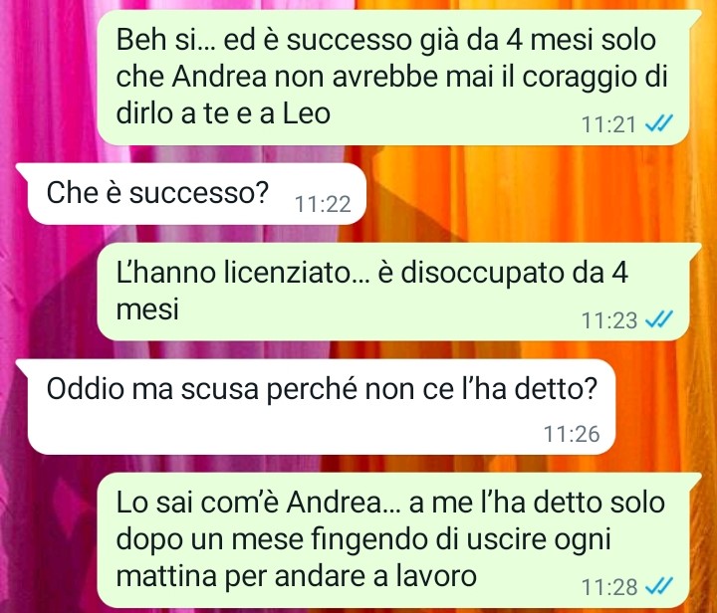Click the word "Leo" in first message

pos(307,114)
